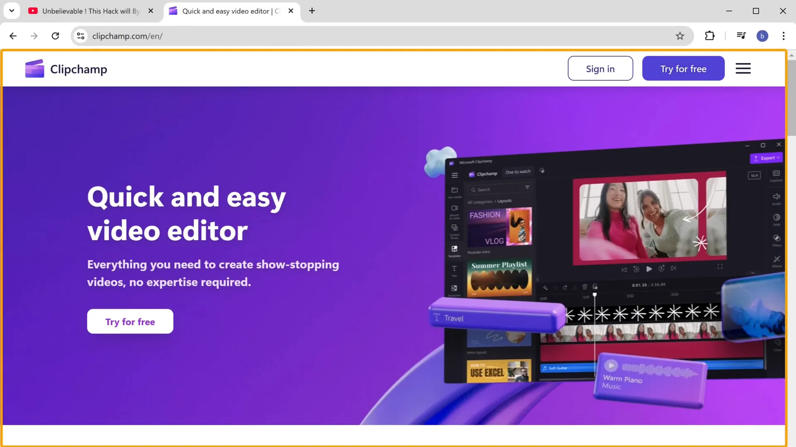The image size is (796, 447).
Task: Bookmark this page with the star icon
Action: click(x=680, y=36)
